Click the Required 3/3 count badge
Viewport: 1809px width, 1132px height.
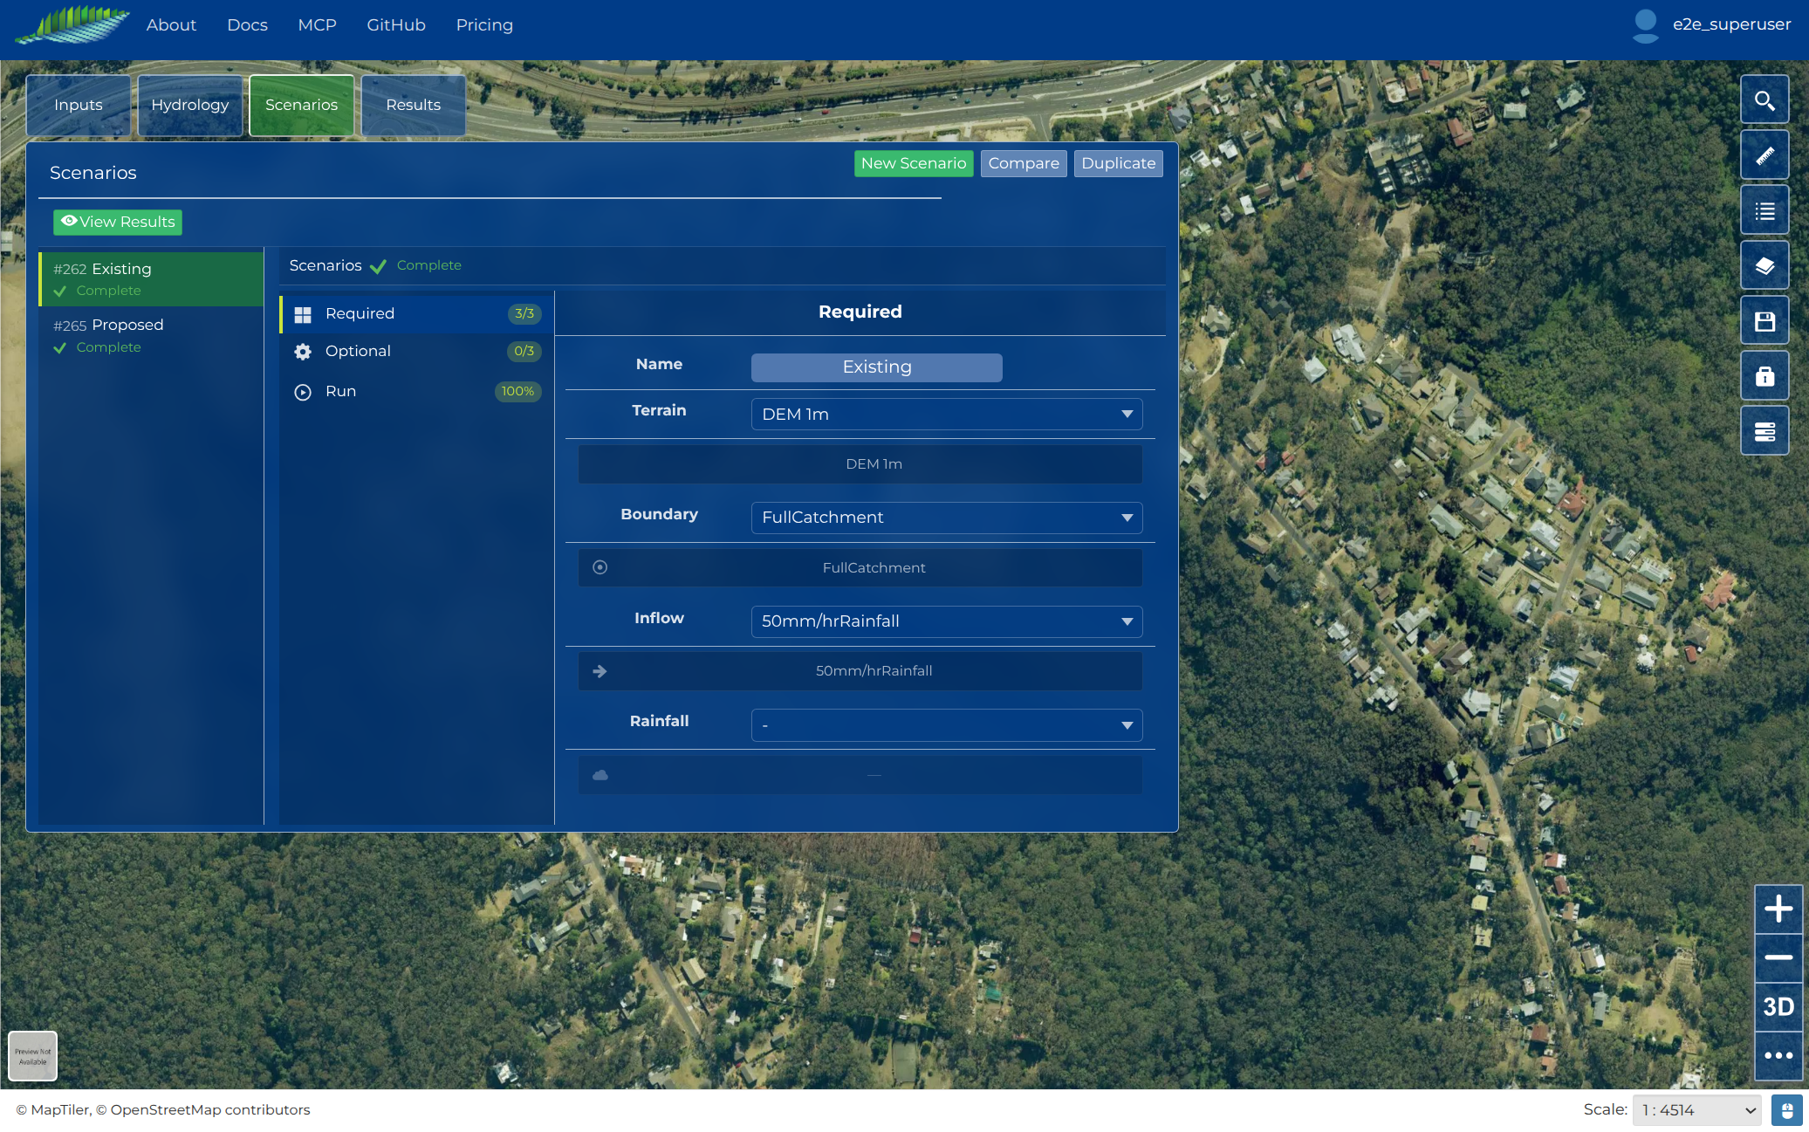click(x=524, y=314)
